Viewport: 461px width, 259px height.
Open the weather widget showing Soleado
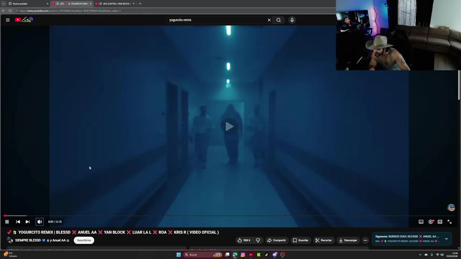pos(10,255)
